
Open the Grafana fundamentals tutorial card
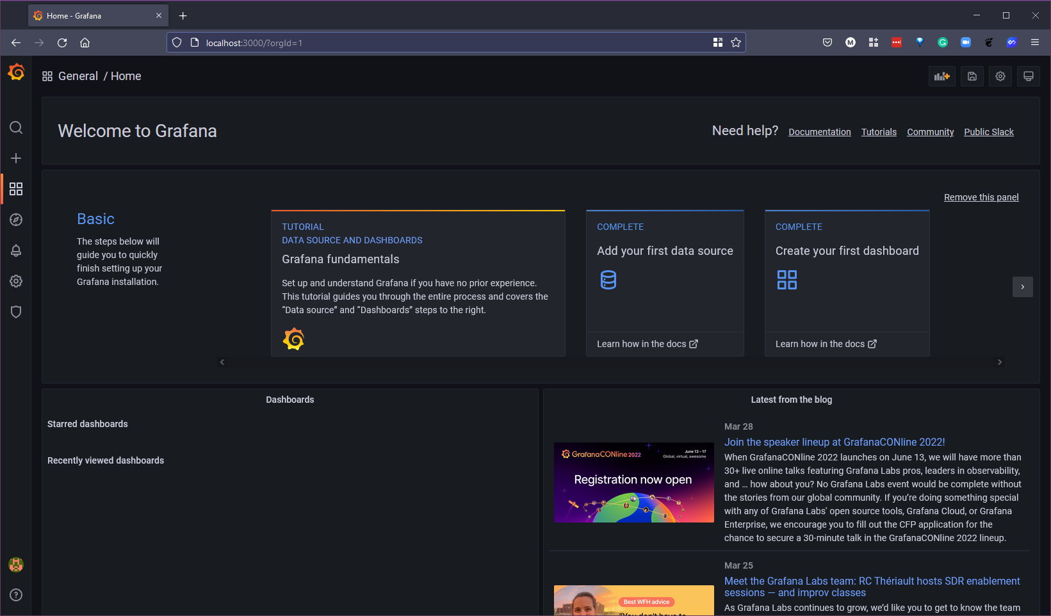click(418, 283)
